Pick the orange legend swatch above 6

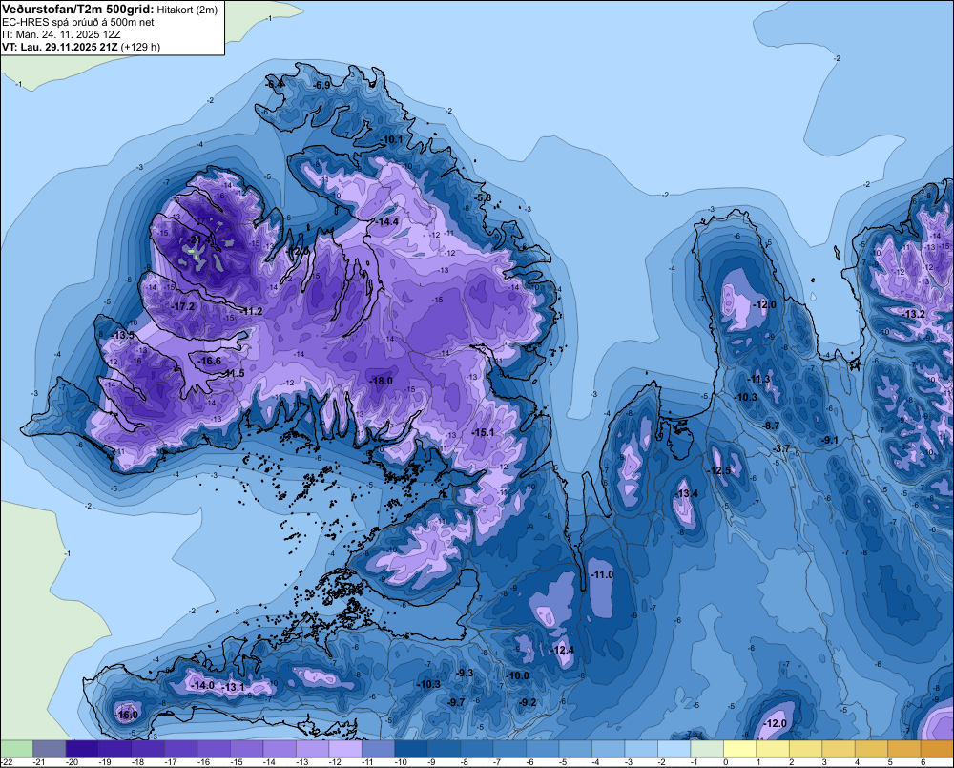(937, 748)
